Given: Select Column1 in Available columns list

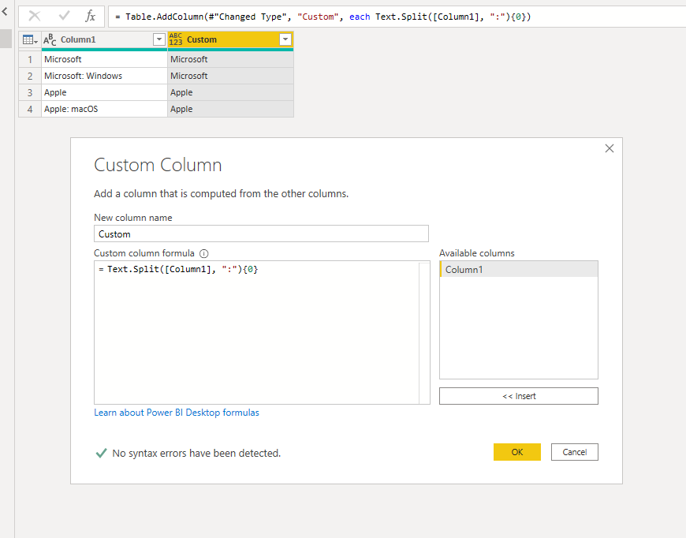Looking at the screenshot, I should click(x=518, y=269).
